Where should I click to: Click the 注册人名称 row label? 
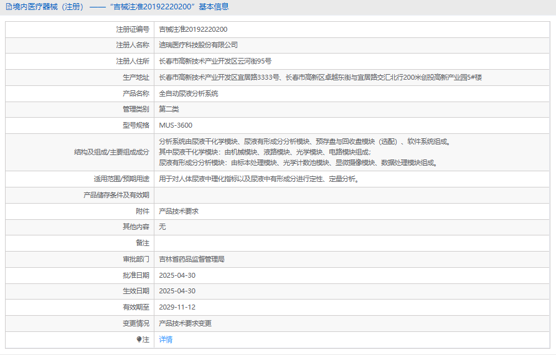coord(133,45)
